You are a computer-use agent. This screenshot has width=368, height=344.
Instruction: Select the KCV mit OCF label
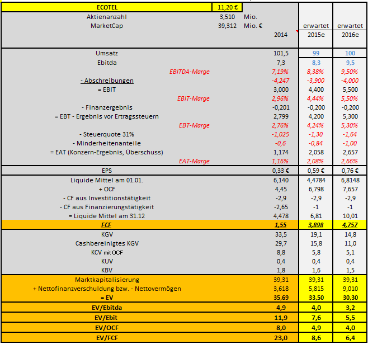pos(107,252)
